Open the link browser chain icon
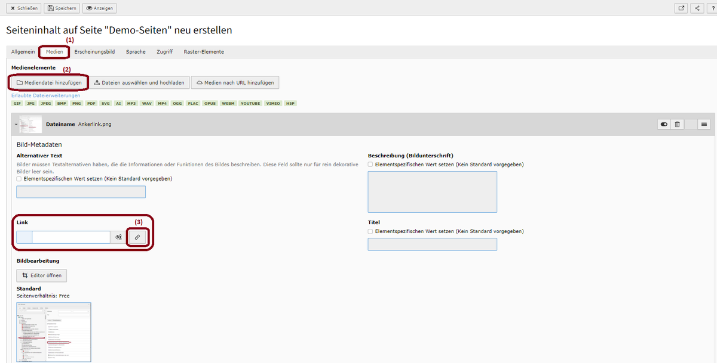717x363 pixels. tap(137, 237)
